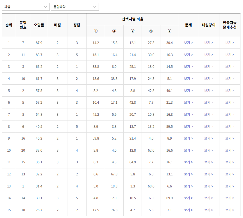The height and width of the screenshot is (218, 243).
Task: Select the 오답률 column header
Action: tap(39, 24)
